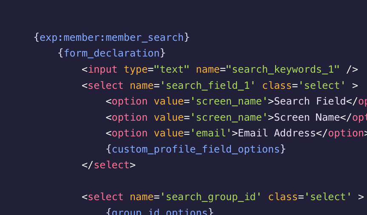367x215 pixels.
Task: Click the group_id_options variable
Action: click(159, 212)
